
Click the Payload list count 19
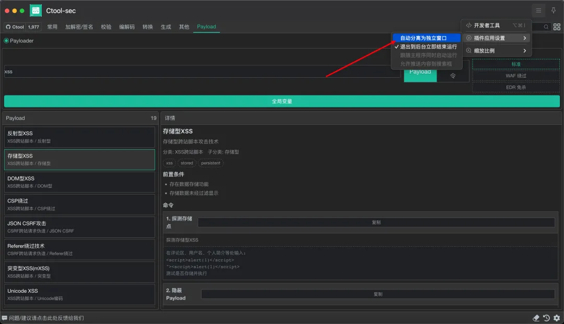pos(154,118)
